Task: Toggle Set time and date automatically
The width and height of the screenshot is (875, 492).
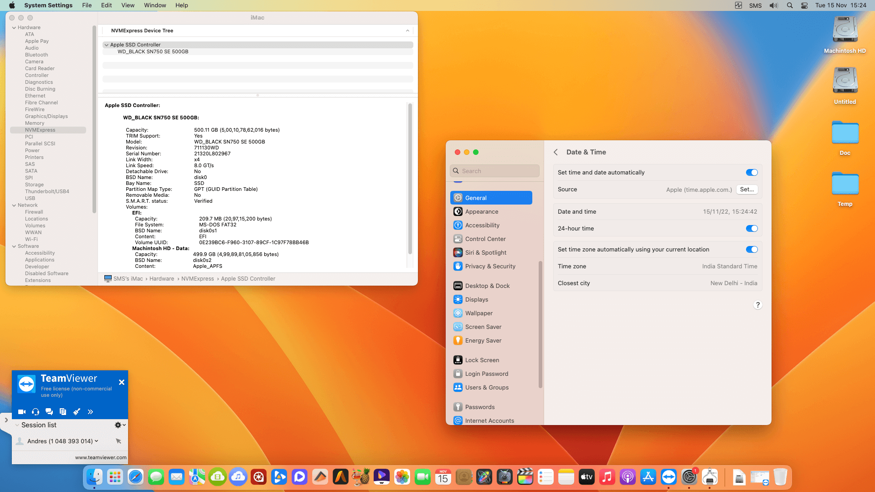Action: (751, 172)
